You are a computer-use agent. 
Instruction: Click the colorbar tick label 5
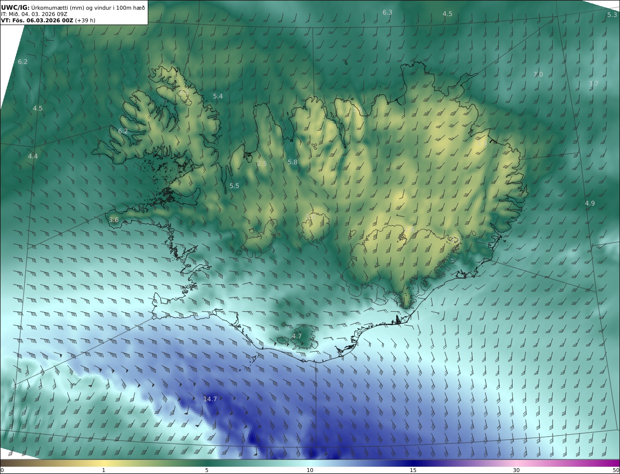tap(207, 470)
